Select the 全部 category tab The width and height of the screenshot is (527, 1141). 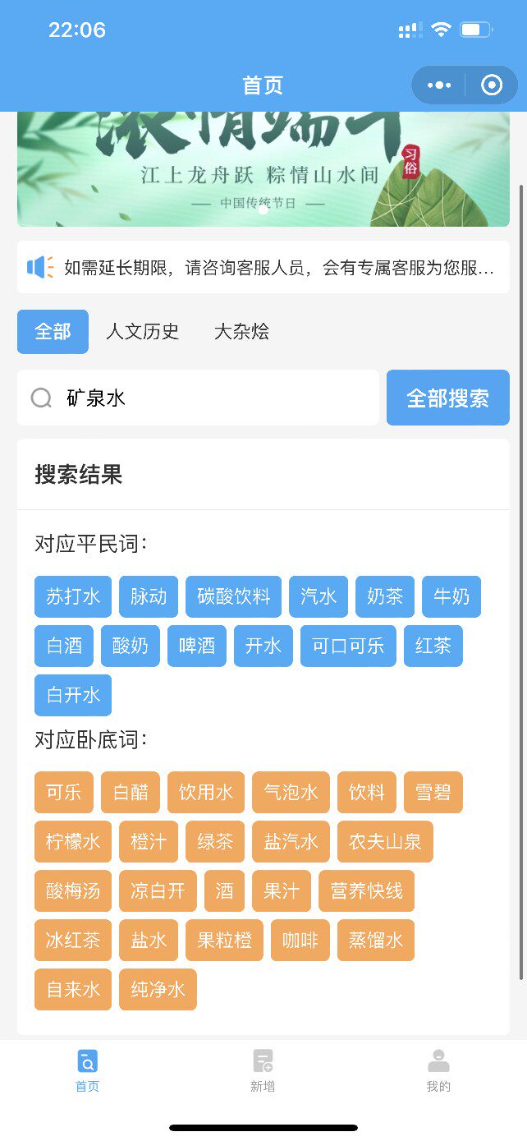[x=53, y=332]
